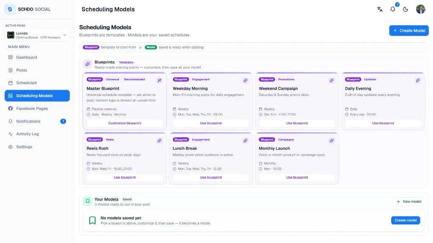Click the Scheduled calendar icon in sidebar

coord(11,83)
